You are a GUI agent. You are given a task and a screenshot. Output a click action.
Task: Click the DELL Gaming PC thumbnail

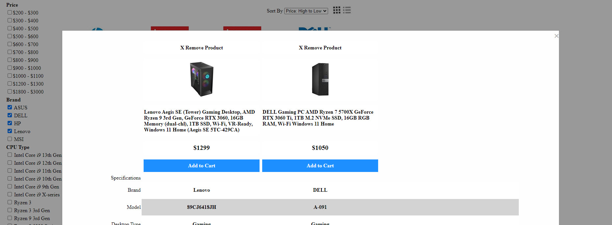tap(320, 79)
